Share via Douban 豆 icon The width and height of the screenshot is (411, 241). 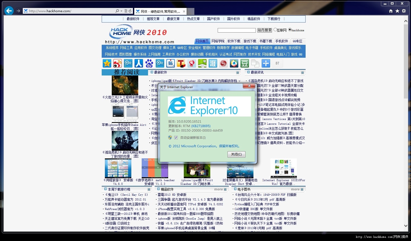pyautogui.click(x=245, y=63)
